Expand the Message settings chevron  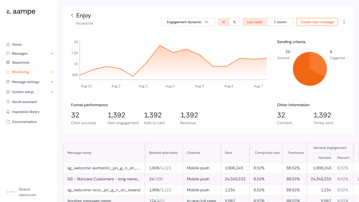click(x=52, y=82)
